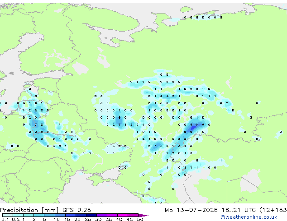The height and width of the screenshot is (221, 287).
Task: Click the '11' precipitation value on map
Action: [197, 125]
